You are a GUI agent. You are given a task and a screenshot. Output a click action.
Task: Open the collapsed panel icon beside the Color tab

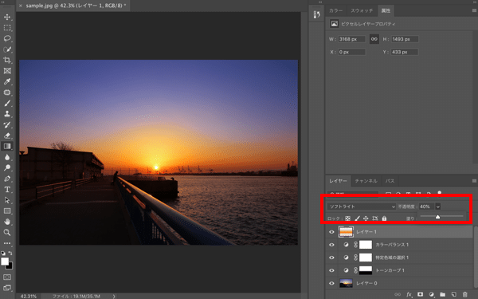tap(316, 14)
